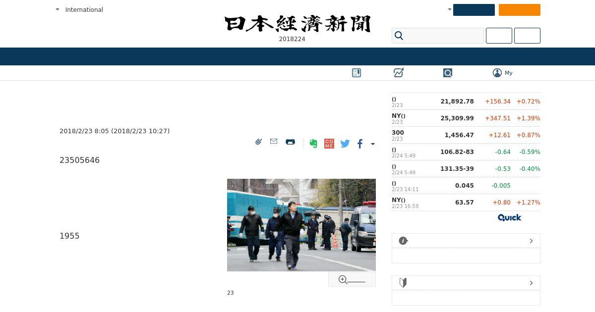Viewport: 595px width, 312px height.
Task: Open the exchange rate row 106.82-83
Action: click(x=466, y=152)
